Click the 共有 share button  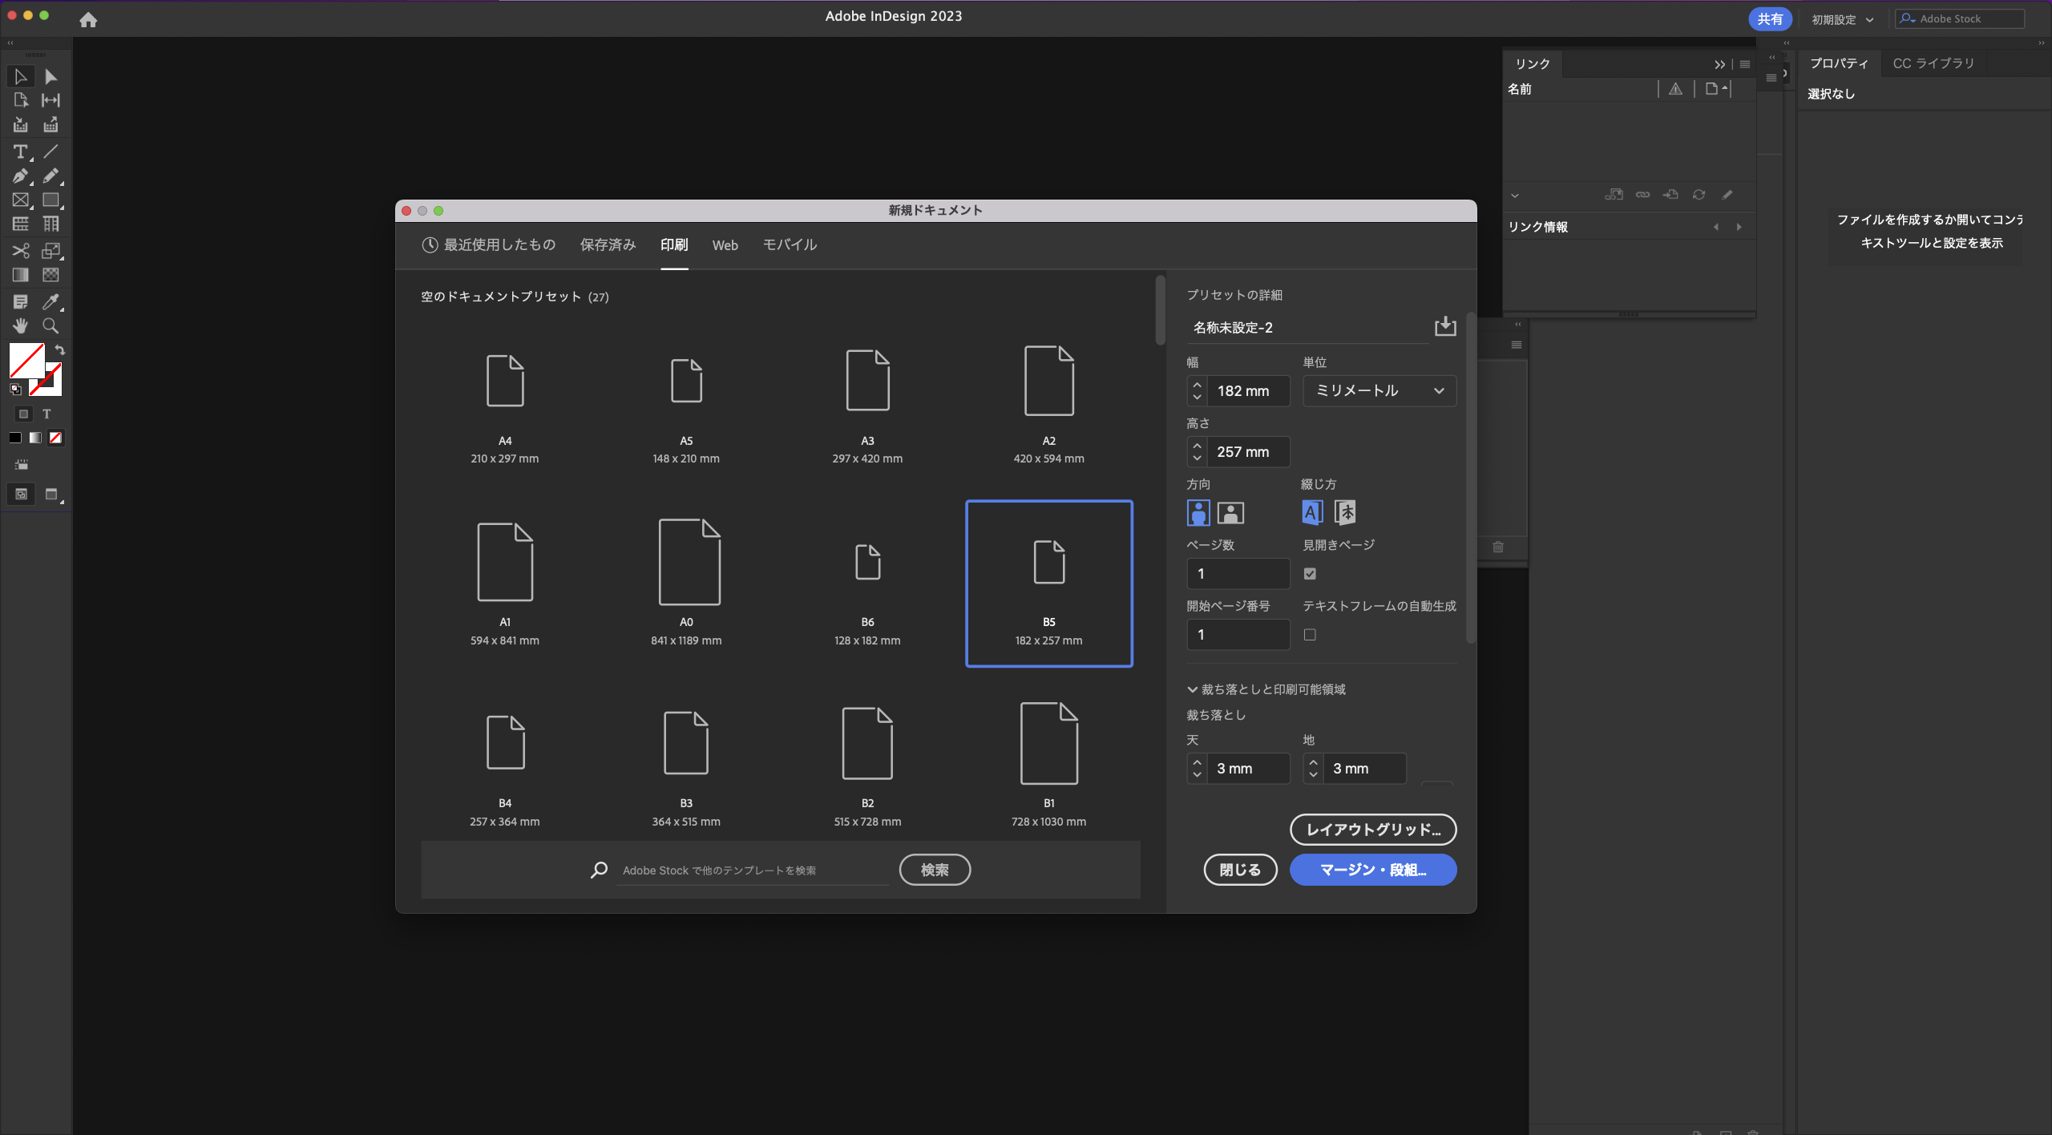1769,19
